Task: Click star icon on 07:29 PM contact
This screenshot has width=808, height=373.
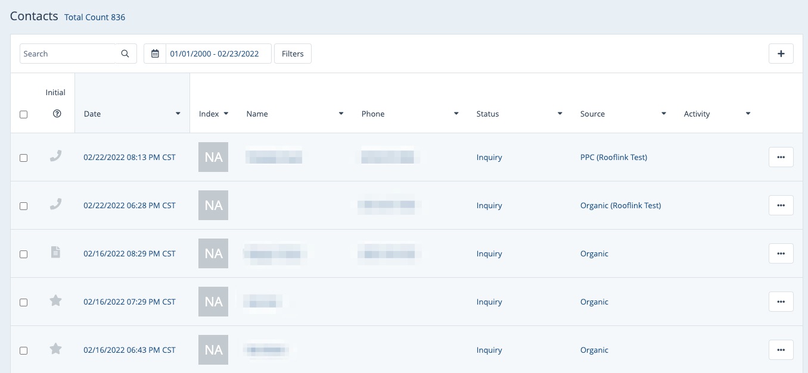Action: (55, 301)
